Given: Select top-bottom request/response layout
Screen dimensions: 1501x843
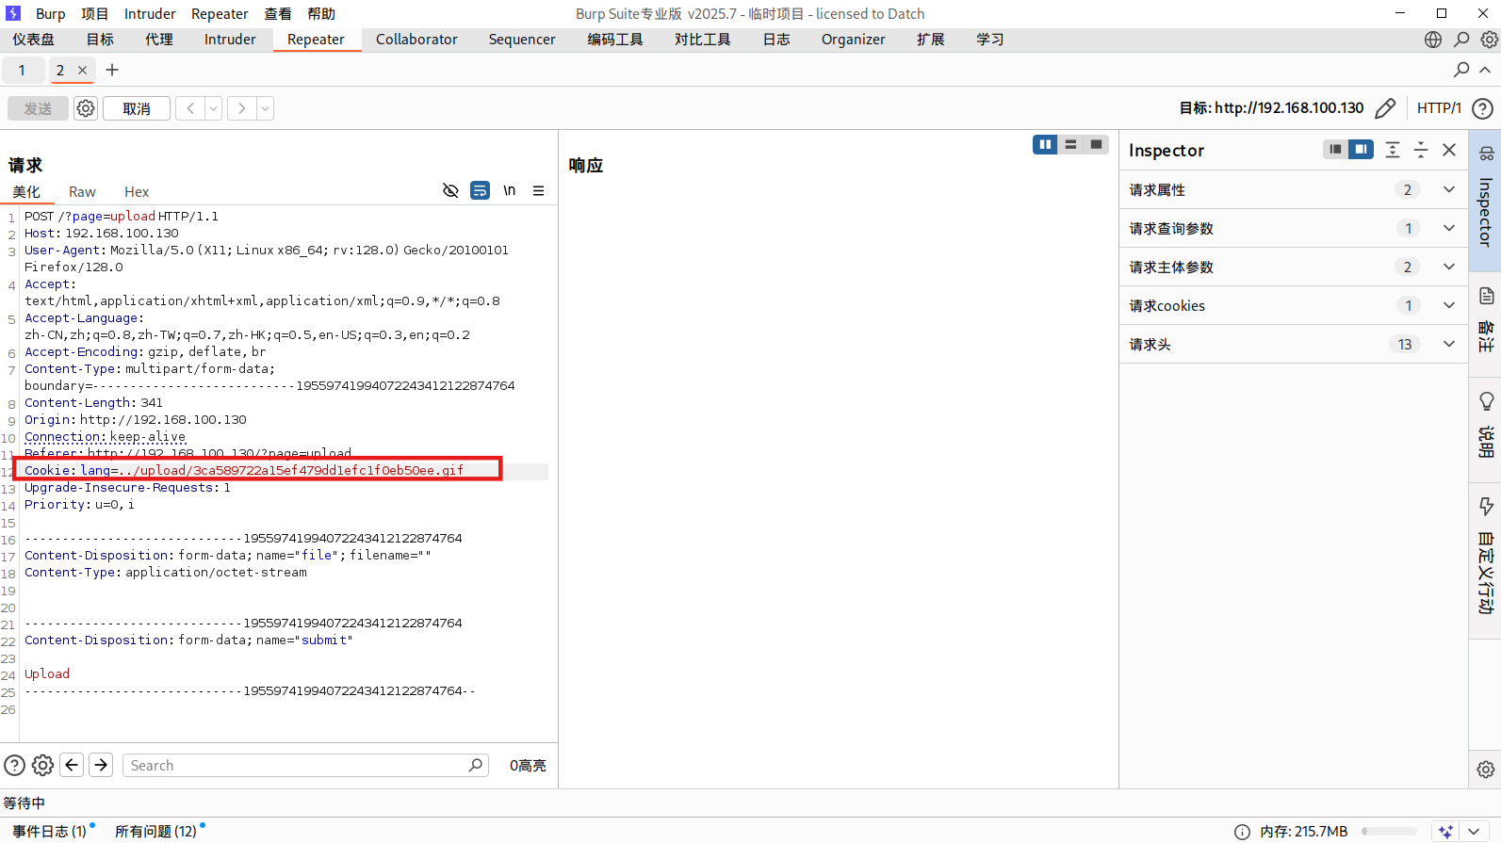Looking at the screenshot, I should click(1070, 144).
